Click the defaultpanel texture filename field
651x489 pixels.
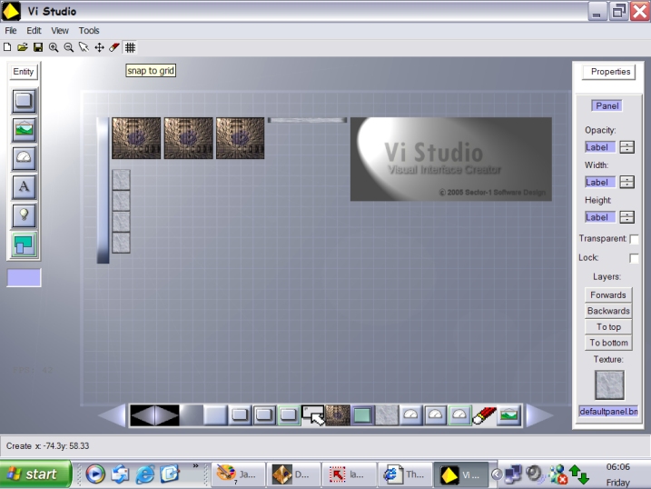tap(608, 412)
